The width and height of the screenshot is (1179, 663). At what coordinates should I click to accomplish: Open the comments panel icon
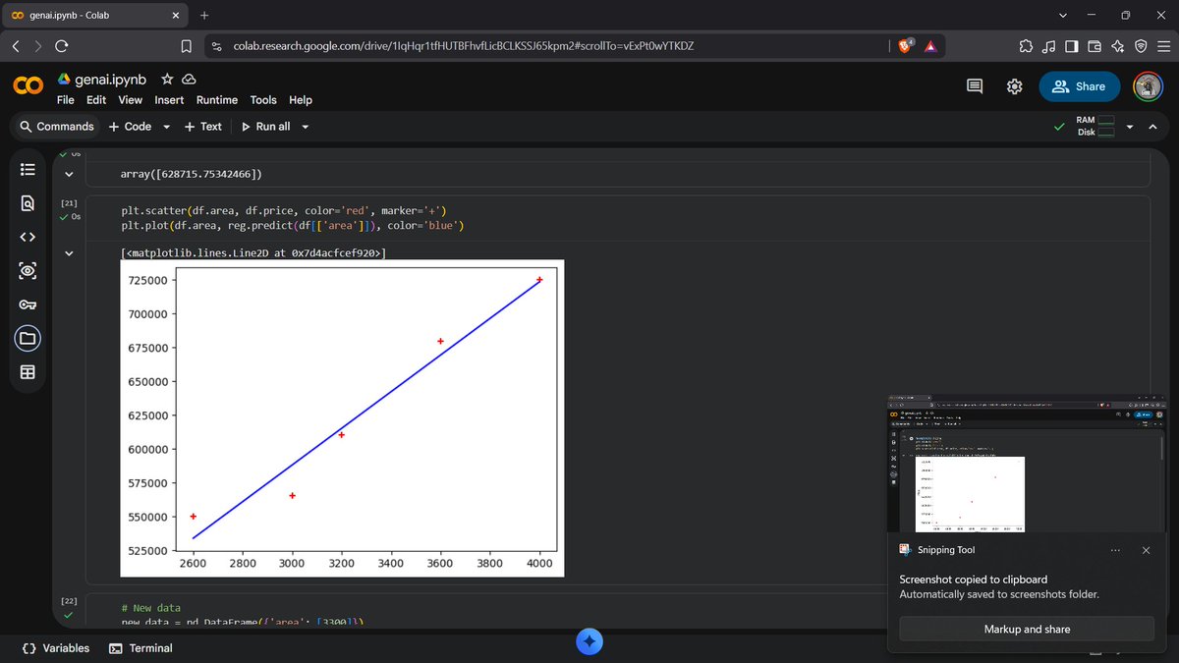click(975, 86)
